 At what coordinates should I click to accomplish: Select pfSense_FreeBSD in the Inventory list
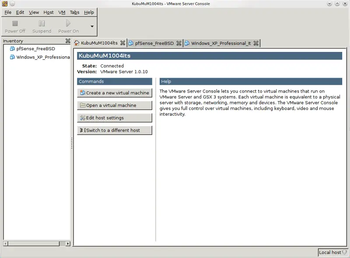[x=37, y=48]
